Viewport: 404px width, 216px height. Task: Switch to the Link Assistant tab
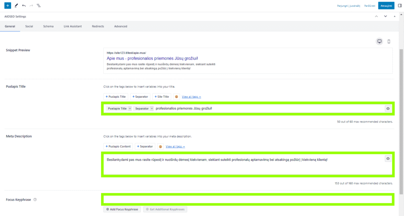[x=73, y=26]
